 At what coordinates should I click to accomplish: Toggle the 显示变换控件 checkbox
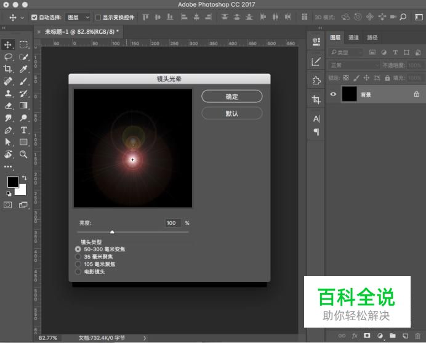(98, 17)
